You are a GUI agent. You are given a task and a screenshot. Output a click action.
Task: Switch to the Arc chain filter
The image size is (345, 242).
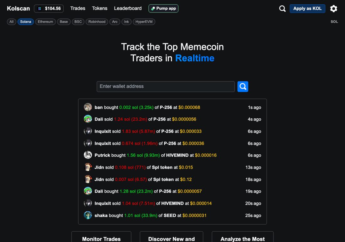click(x=114, y=22)
